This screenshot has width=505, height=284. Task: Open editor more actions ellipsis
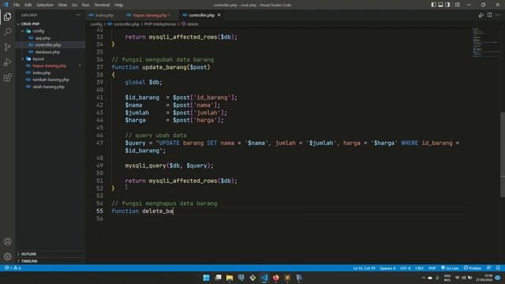click(498, 15)
